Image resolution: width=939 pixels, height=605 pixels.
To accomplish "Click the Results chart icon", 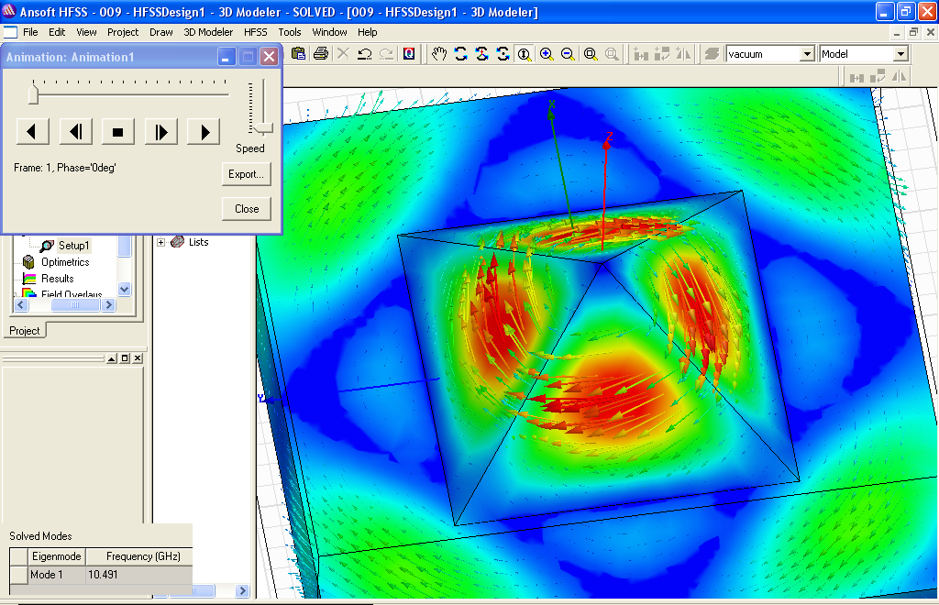I will (x=28, y=279).
